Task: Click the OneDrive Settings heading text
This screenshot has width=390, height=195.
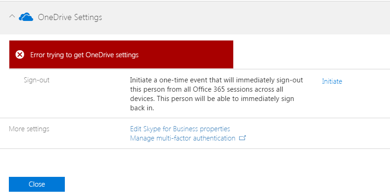Action: (x=70, y=18)
